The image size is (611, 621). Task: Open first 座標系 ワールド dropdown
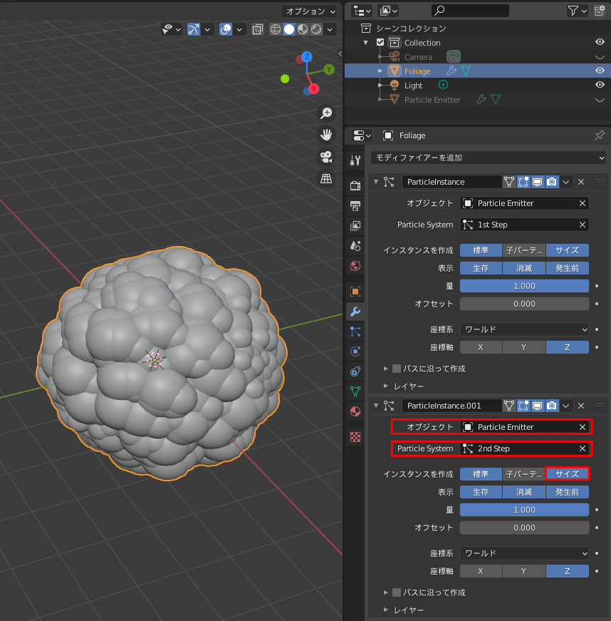[x=524, y=329]
